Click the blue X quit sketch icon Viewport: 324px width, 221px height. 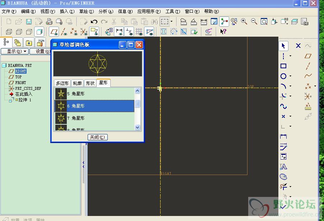298,46
